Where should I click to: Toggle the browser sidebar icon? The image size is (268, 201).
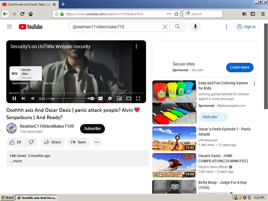(x=253, y=14)
